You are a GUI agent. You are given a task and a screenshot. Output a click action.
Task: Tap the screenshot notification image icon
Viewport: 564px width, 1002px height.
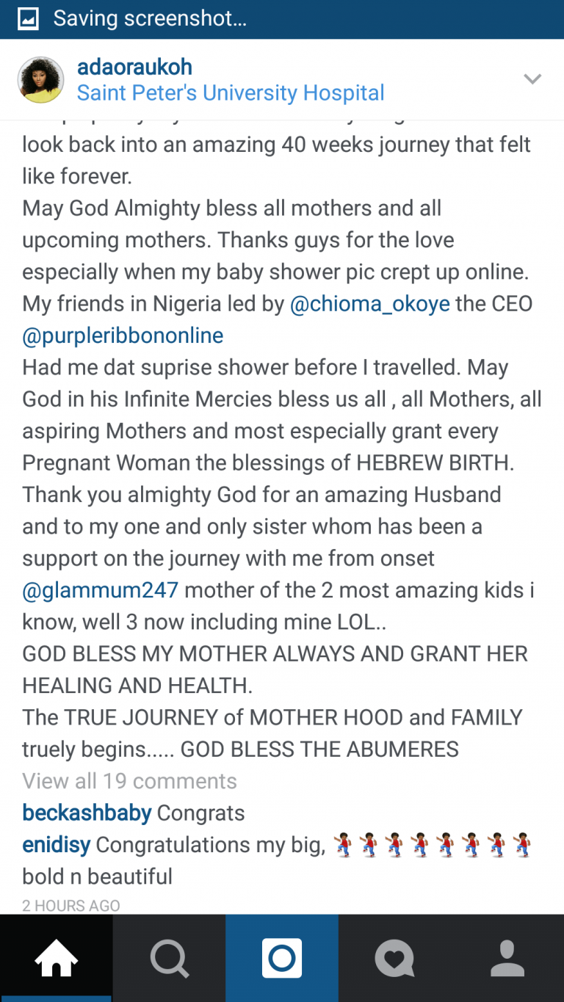(x=28, y=19)
